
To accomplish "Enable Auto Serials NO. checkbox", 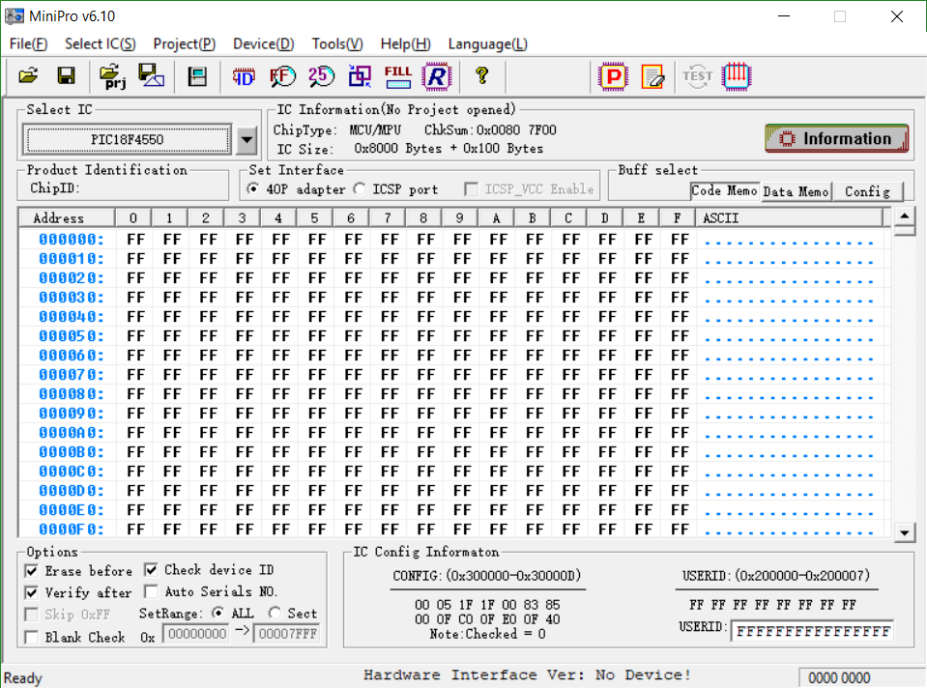I will point(152,591).
